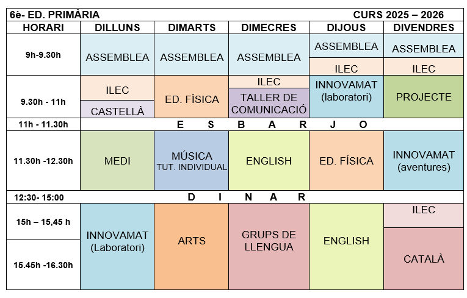Viewport: 467px width, 298px height.
Task: Select the GRUPS DE LLENGUA cell
Action: (269, 241)
